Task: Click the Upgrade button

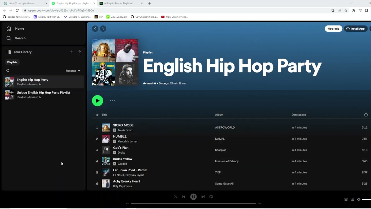Action: [x=334, y=29]
